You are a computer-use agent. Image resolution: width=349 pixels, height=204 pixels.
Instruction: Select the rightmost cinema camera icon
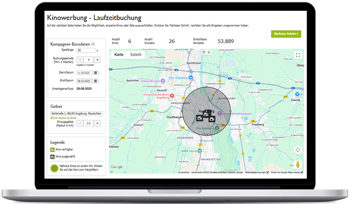point(212,119)
